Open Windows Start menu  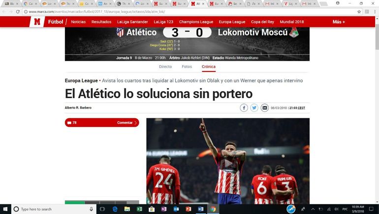tap(5, 209)
